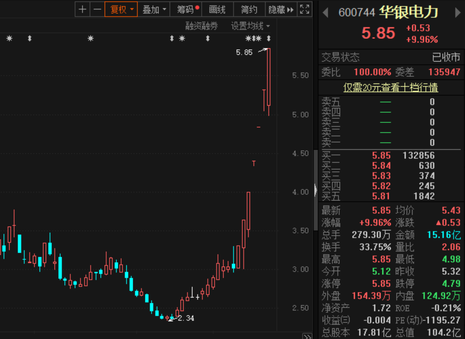The height and width of the screenshot is (339, 465).
Task: Open the 仅需20元查看十档行情 link
Action: click(391, 87)
